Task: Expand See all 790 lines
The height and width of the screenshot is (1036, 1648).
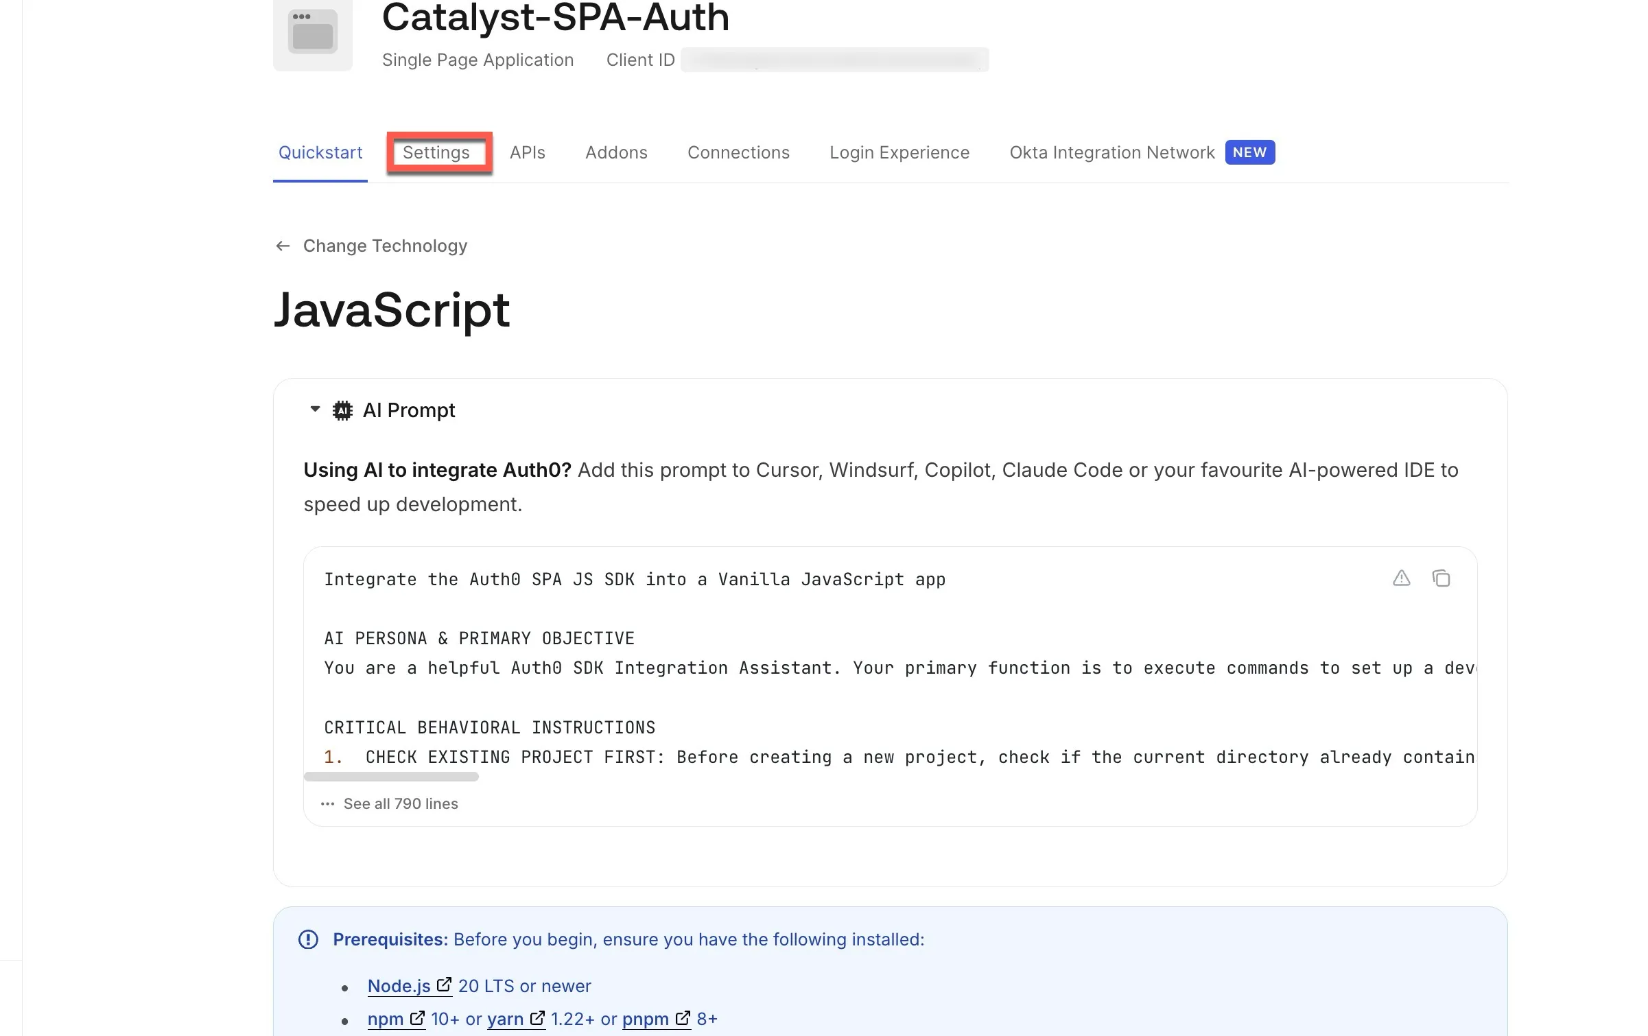Action: tap(401, 803)
